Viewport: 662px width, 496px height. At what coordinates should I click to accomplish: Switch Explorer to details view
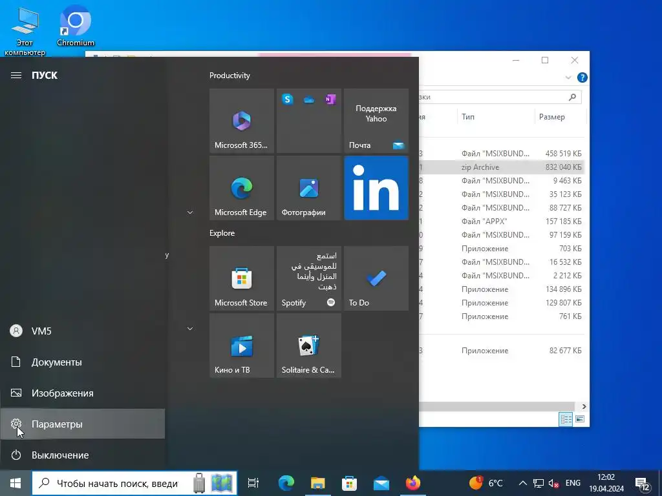[566, 419]
